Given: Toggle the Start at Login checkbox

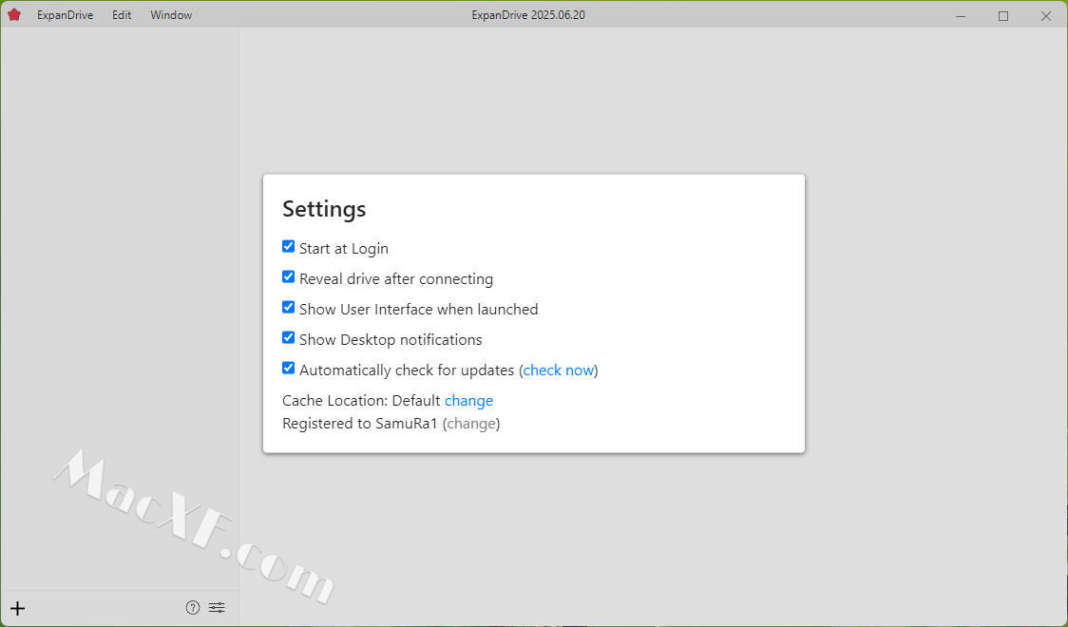Looking at the screenshot, I should click(x=288, y=246).
